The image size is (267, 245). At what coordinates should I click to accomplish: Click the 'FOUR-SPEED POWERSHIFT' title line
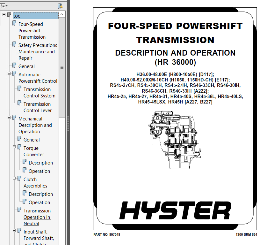coord(175,26)
